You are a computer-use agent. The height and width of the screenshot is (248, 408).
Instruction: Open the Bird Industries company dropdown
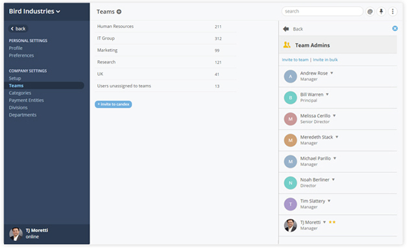point(34,12)
